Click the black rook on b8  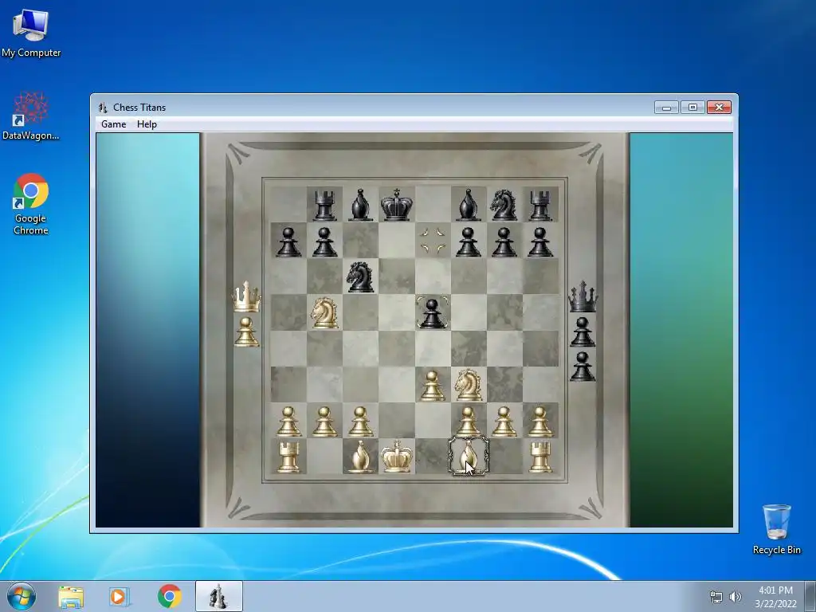(x=325, y=205)
